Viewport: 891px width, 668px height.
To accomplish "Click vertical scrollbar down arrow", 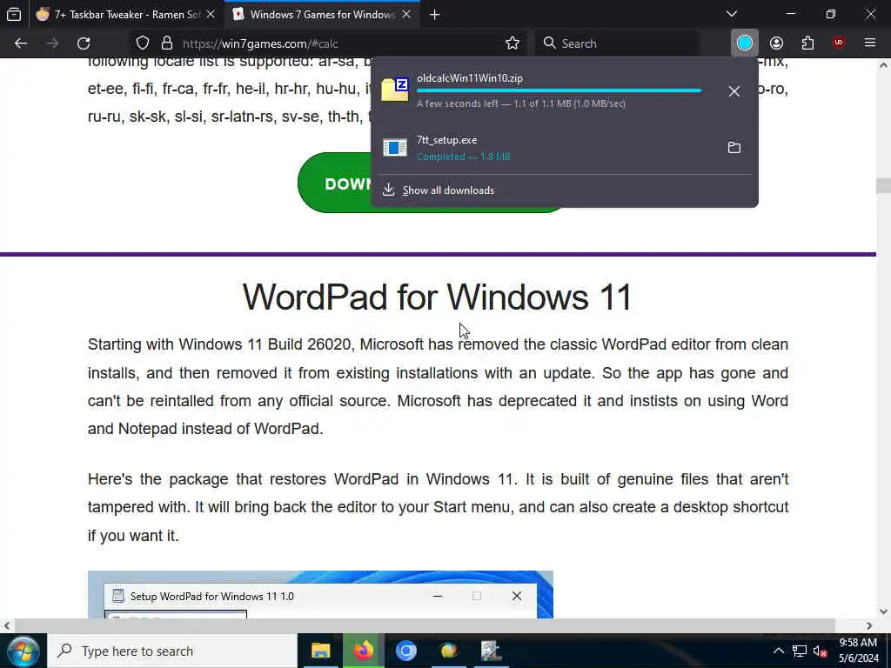I will click(883, 611).
